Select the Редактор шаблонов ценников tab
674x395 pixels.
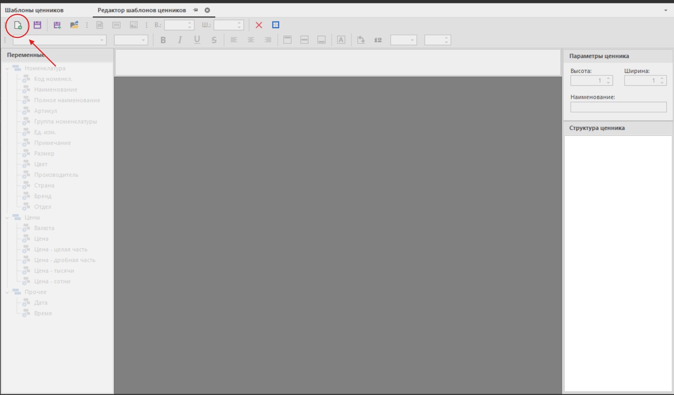141,10
